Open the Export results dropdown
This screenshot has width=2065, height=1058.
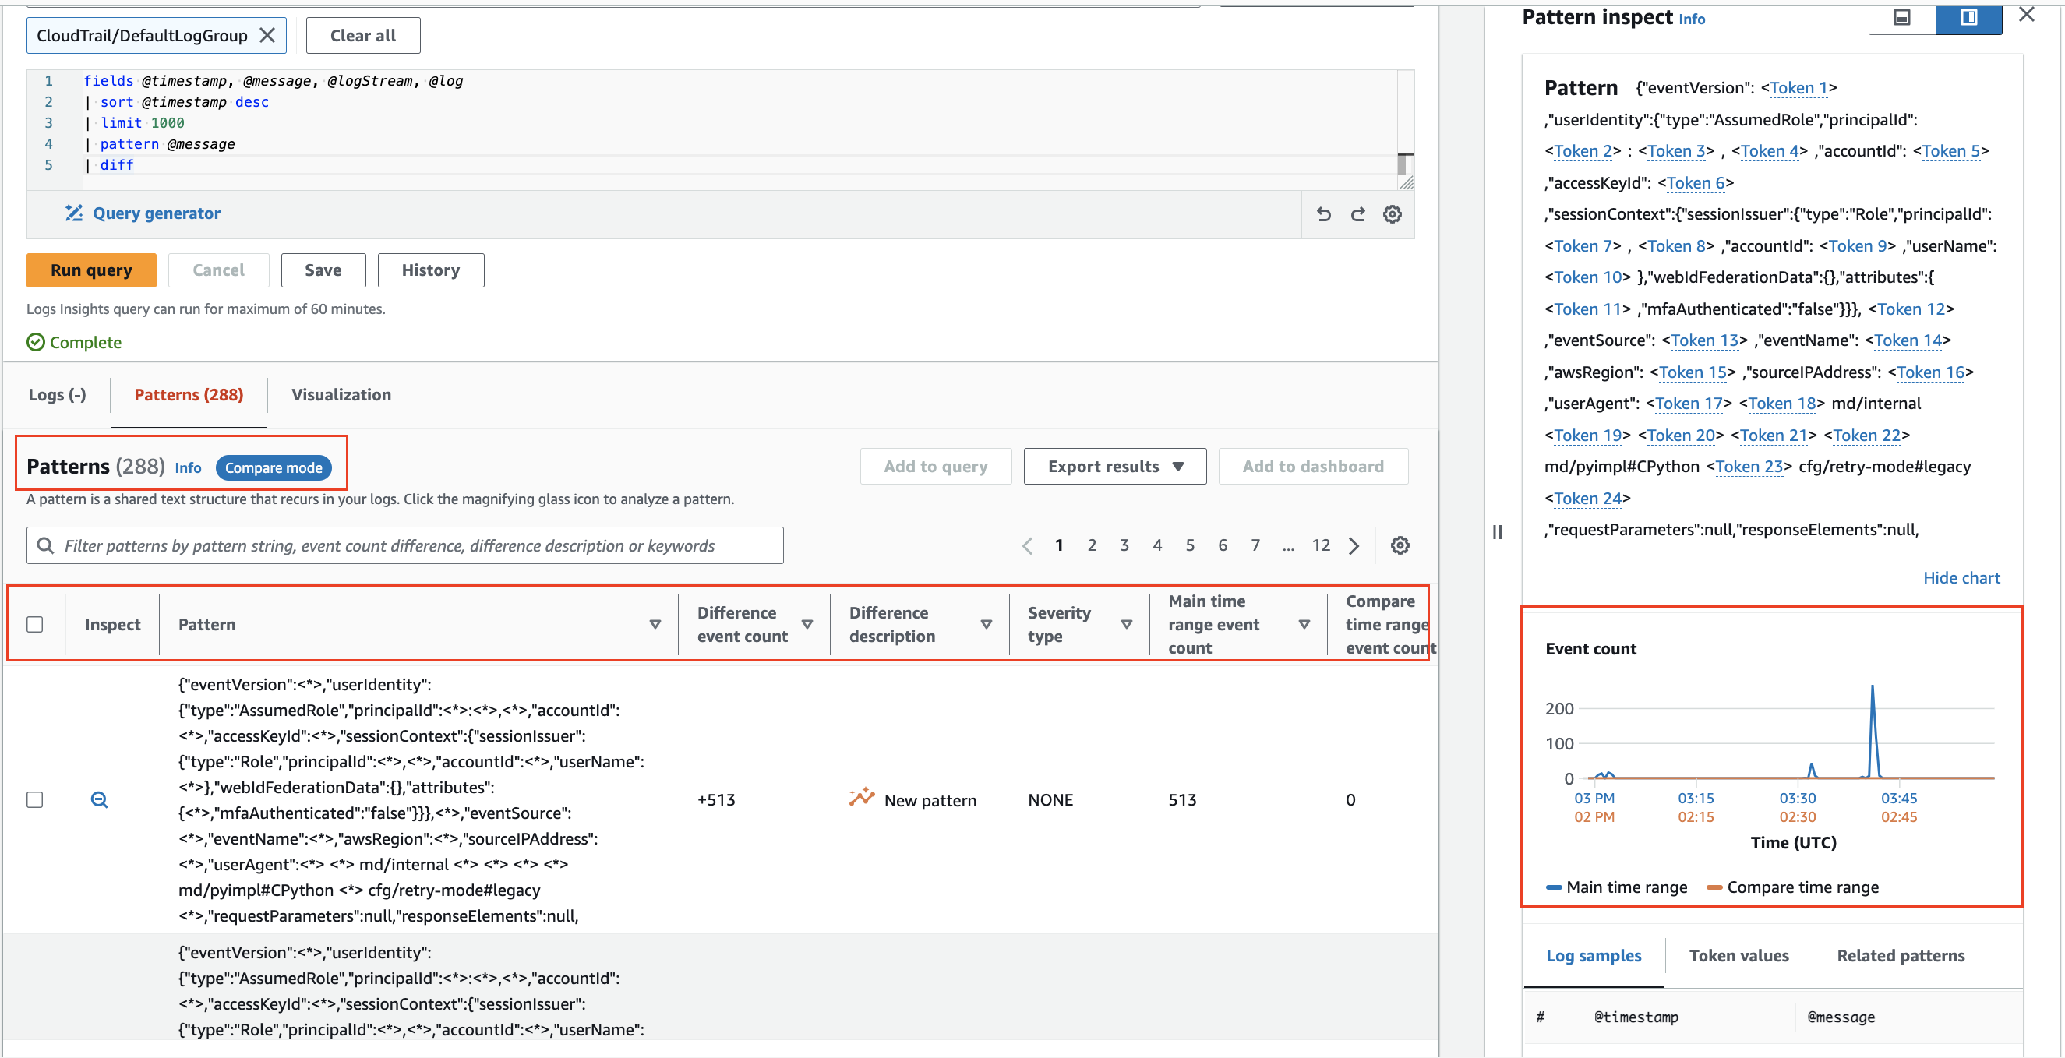tap(1114, 466)
